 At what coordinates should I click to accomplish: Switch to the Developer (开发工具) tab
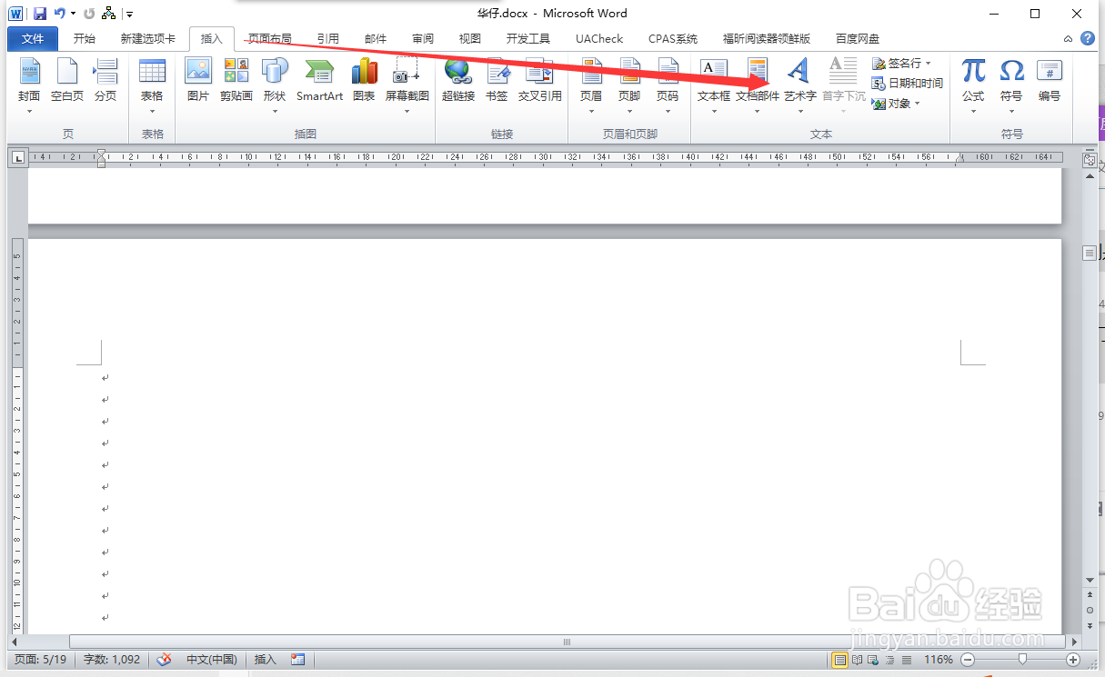528,39
